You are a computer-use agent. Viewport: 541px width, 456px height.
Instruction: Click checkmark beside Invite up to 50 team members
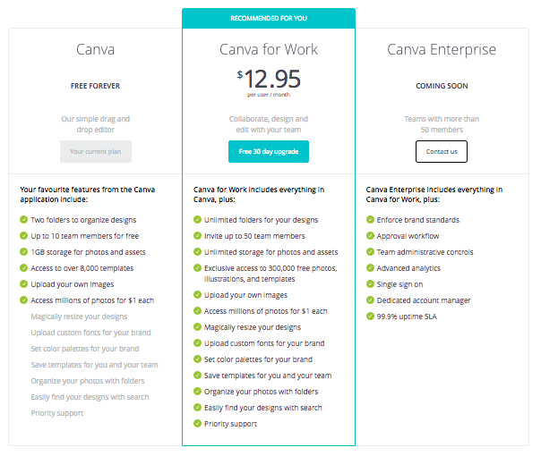point(197,236)
